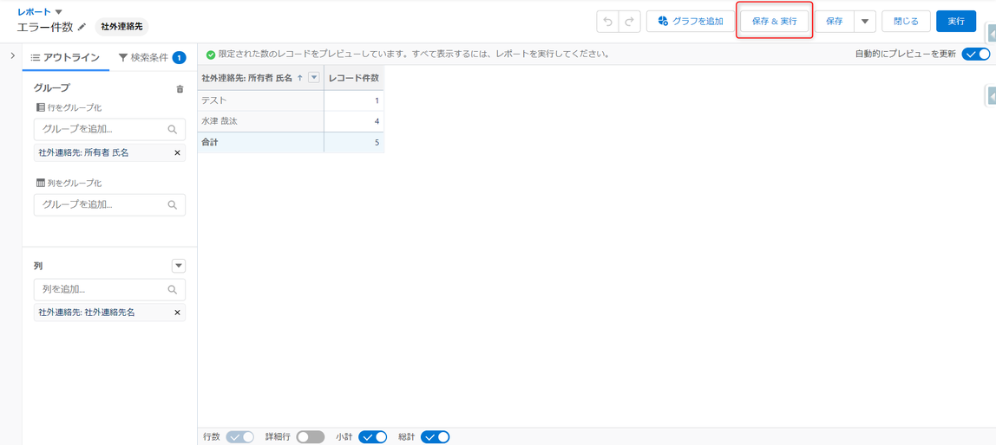Screen dimensions: 996x445
Task: Switch to the 検索条件 tab
Action: point(151,58)
